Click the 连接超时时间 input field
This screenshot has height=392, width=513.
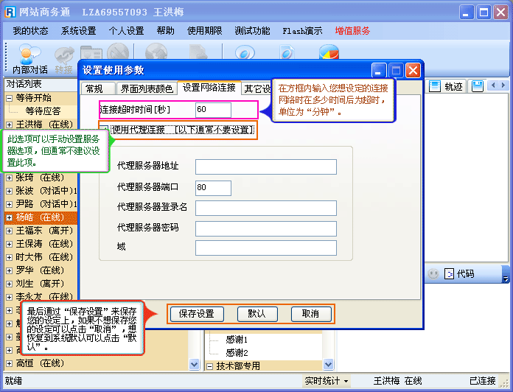tap(213, 110)
